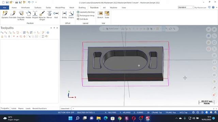Activate the Mirror tool

(49, 15)
